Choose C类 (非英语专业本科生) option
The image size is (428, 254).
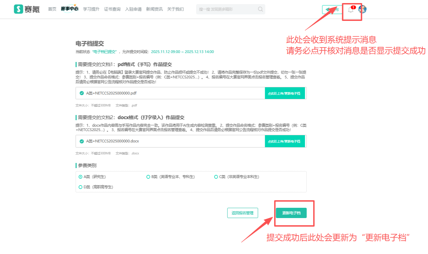[216, 177]
